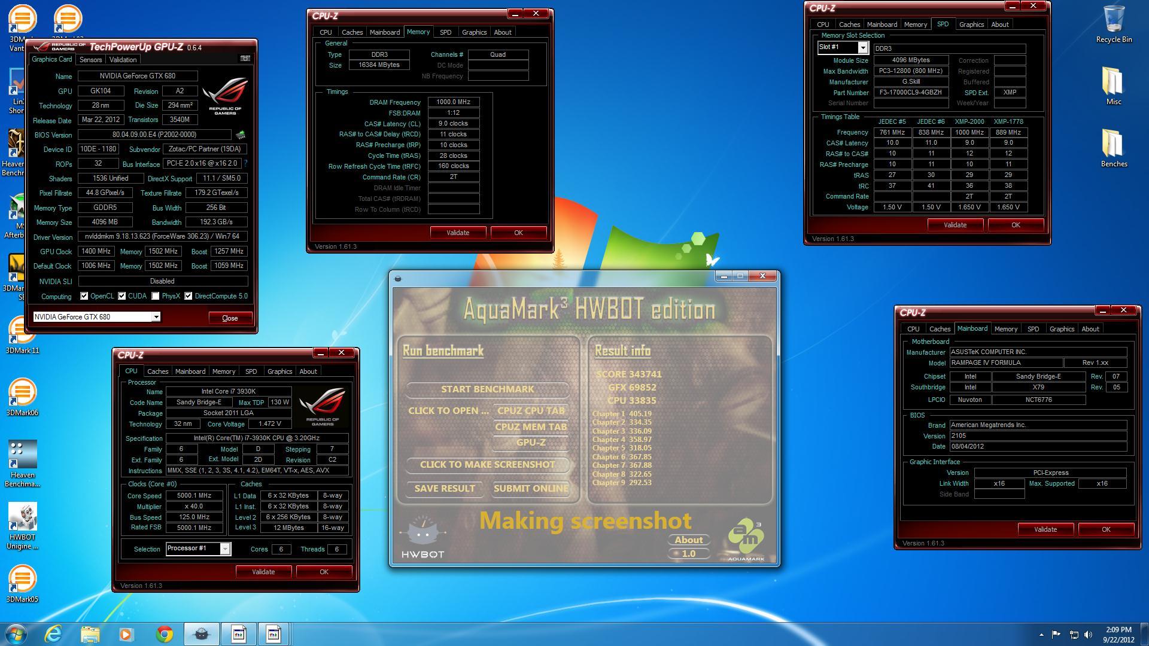1149x646 pixels.
Task: Select the 3DMark Vantage desktop shortcut icon
Action: [x=22, y=20]
